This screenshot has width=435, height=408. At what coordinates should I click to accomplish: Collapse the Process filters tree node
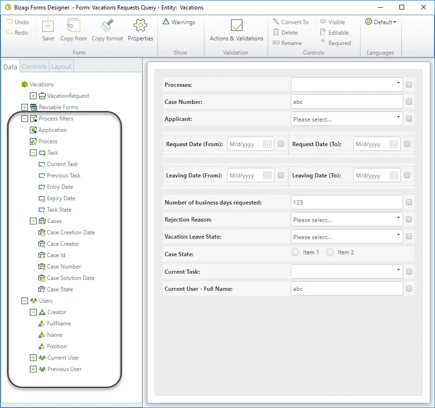pyautogui.click(x=25, y=119)
